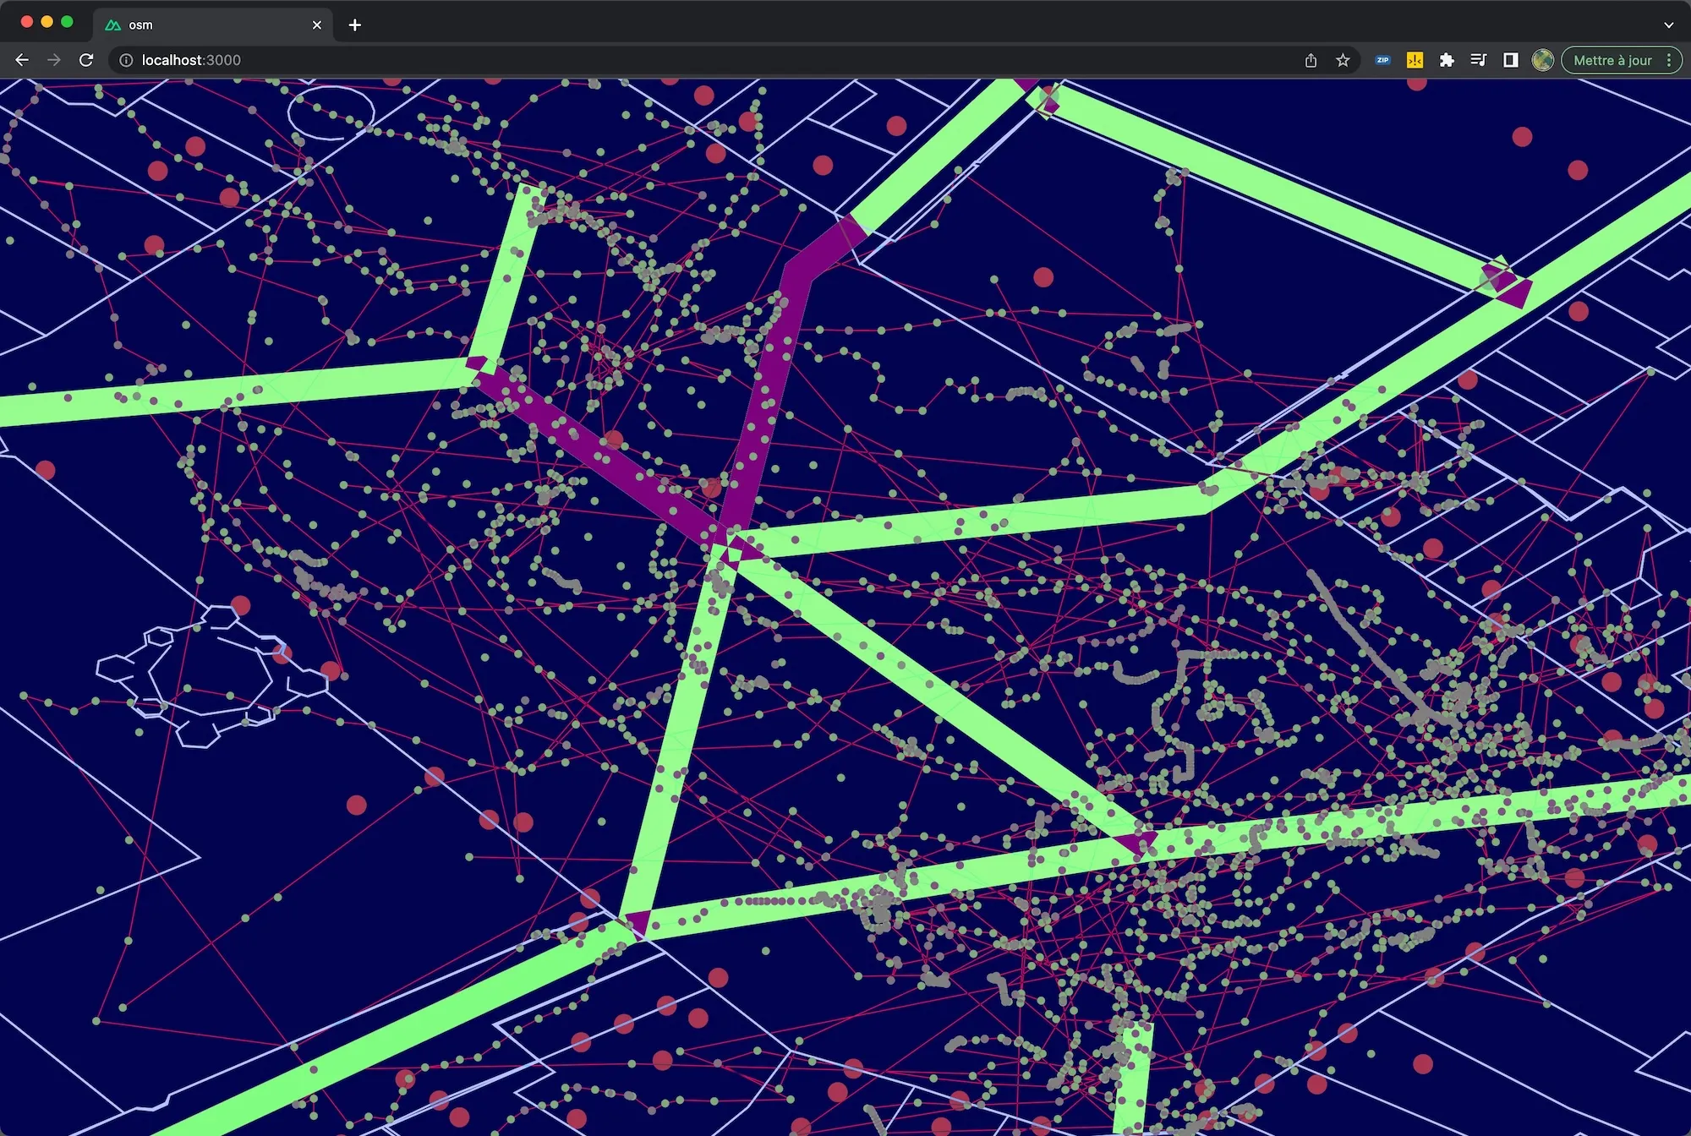Click the share page icon

tap(1311, 60)
